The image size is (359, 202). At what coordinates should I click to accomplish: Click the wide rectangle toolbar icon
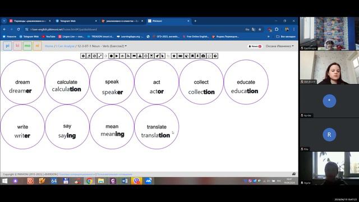pyautogui.click(x=180, y=56)
